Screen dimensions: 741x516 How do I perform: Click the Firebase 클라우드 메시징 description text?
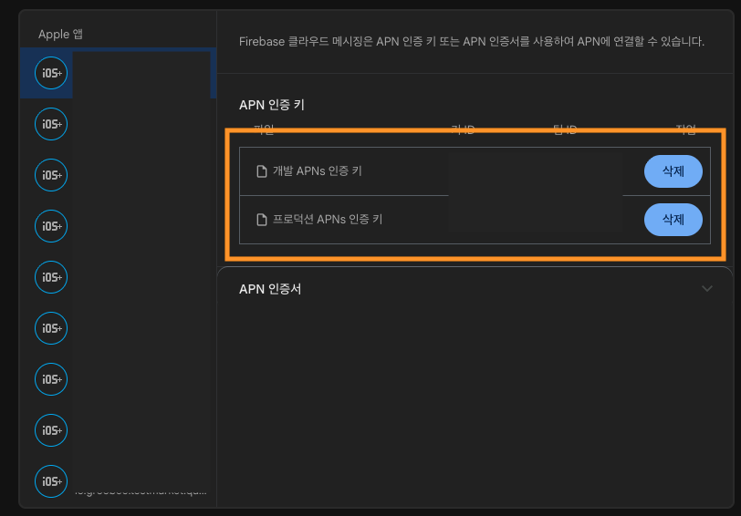click(x=472, y=42)
